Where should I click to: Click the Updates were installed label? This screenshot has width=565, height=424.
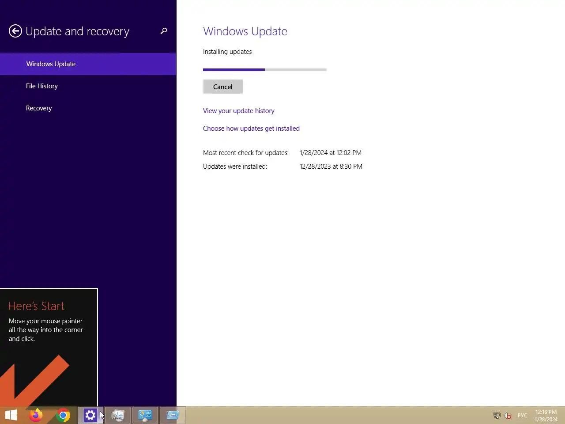coord(235,167)
